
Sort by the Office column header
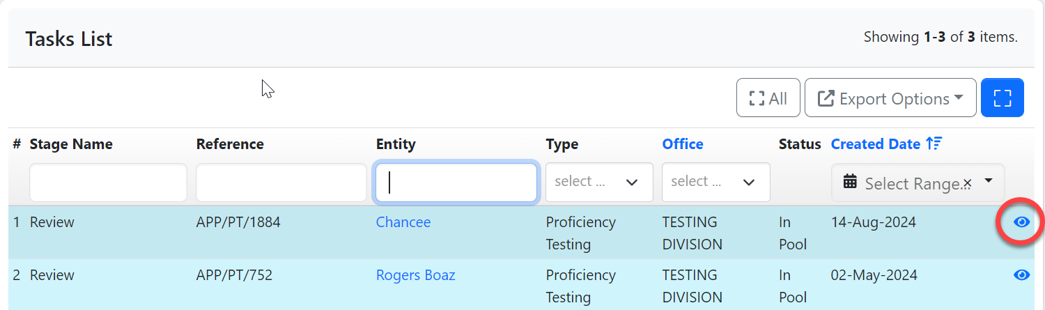click(x=682, y=144)
